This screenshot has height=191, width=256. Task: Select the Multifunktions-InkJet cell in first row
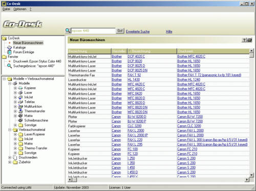point(90,57)
